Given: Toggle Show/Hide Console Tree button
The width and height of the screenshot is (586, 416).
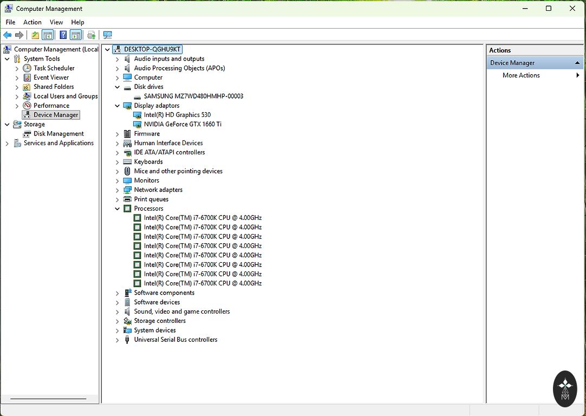Looking at the screenshot, I should (x=48, y=35).
